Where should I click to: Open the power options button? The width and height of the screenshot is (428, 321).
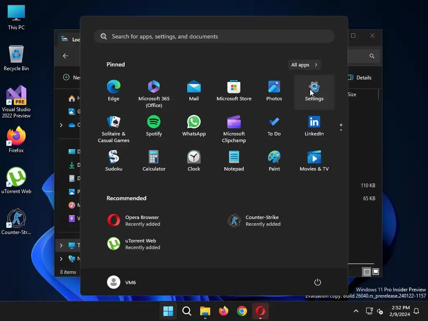point(318,282)
